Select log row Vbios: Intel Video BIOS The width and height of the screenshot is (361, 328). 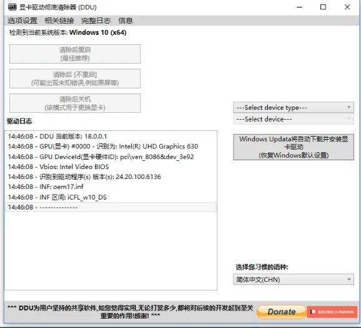pyautogui.click(x=111, y=166)
